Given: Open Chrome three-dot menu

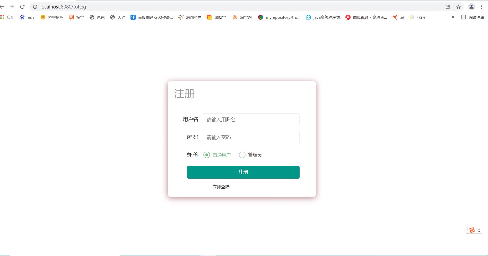Looking at the screenshot, I should [482, 7].
